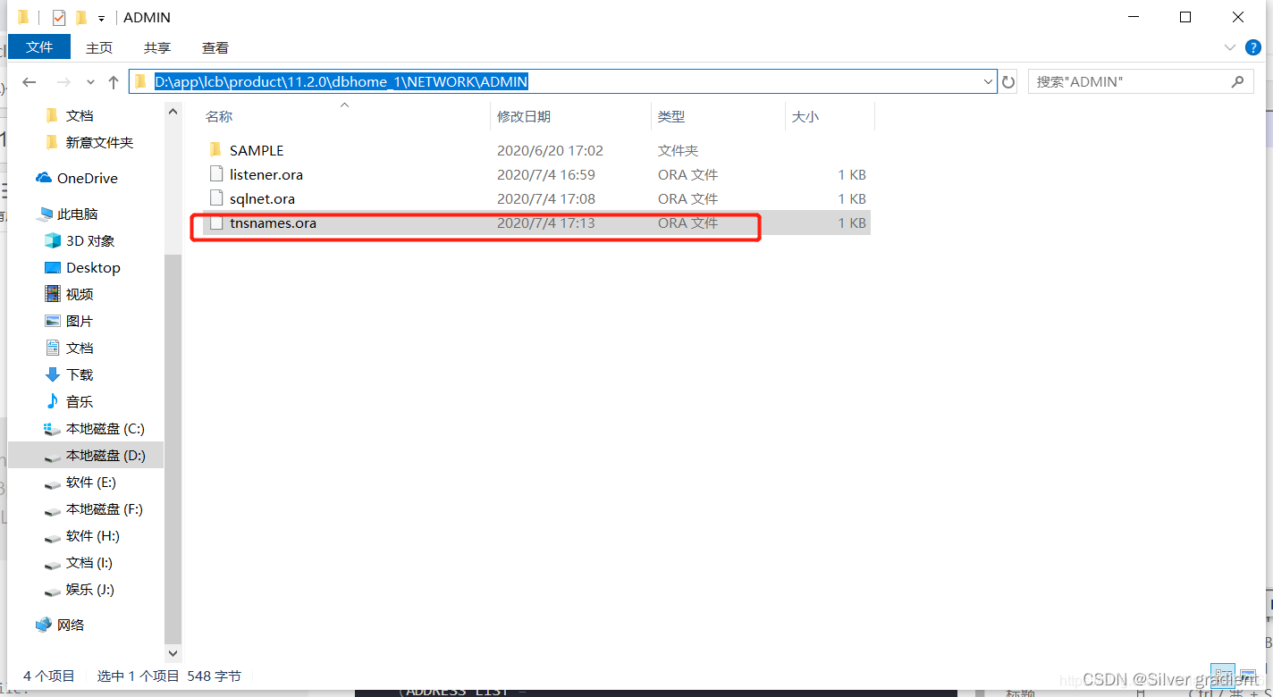This screenshot has height=697, width=1273.
Task: Open the 查看 ribbon tab
Action: tap(215, 47)
